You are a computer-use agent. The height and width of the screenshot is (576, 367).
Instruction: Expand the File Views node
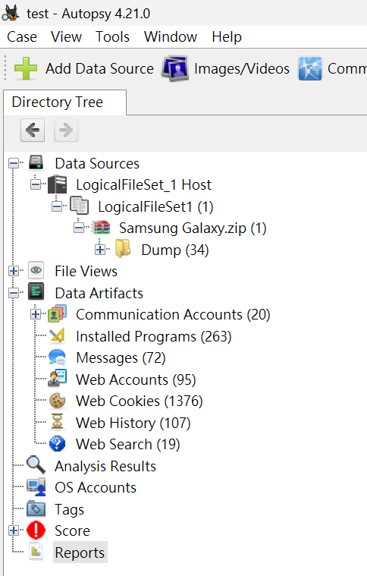click(x=14, y=271)
